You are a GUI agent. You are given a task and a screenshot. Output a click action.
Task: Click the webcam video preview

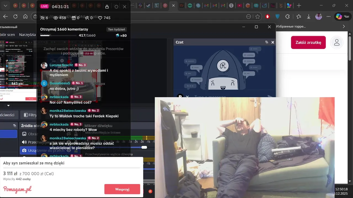pyautogui.click(x=244, y=147)
